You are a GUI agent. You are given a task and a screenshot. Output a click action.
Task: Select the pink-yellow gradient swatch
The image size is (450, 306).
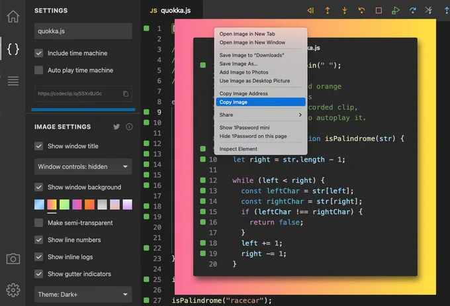(52, 205)
